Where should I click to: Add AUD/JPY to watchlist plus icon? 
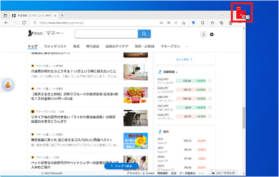[x=210, y=116]
